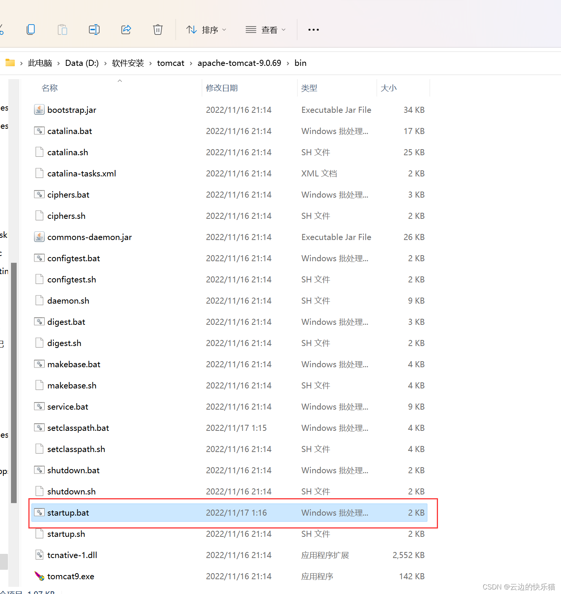Navigate to 此电脑 in breadcrumb
This screenshot has height=594, width=561.
[x=40, y=63]
